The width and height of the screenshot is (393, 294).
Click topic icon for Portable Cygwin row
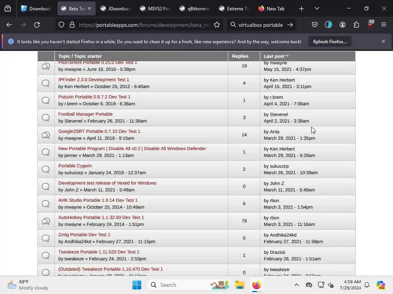click(46, 169)
